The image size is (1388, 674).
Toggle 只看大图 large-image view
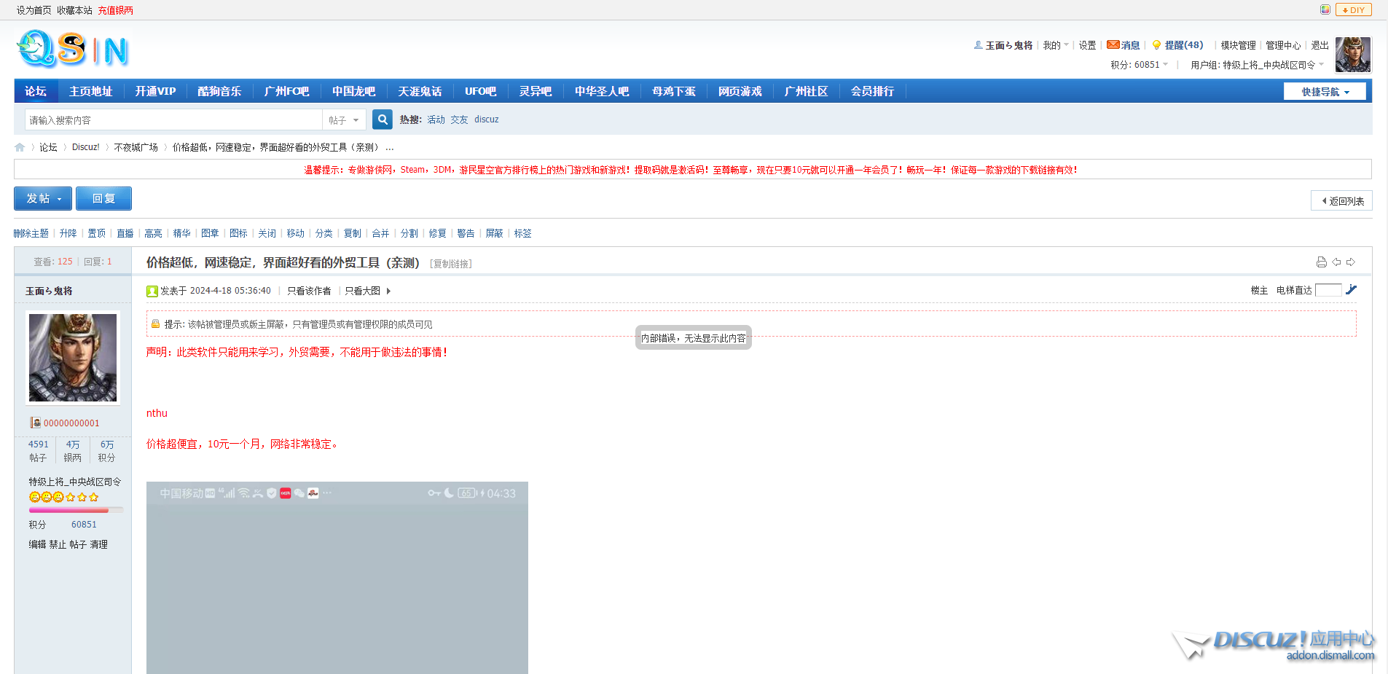(363, 291)
